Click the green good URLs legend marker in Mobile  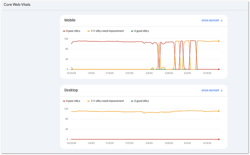coord(132,31)
